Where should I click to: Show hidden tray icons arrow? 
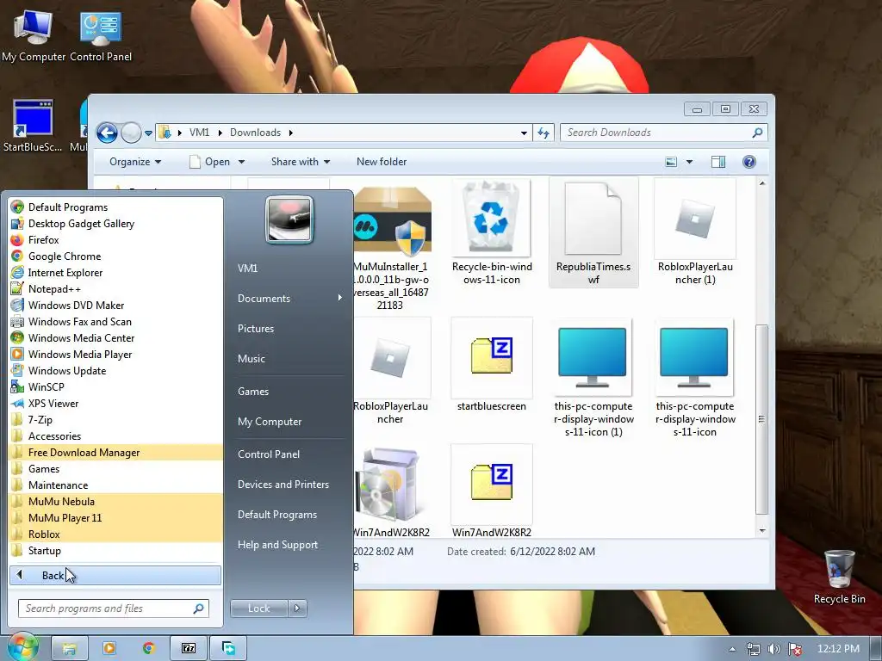click(x=732, y=649)
